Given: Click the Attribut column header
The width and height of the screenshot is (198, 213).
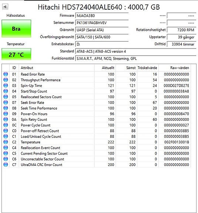Looking at the screenshot, I should pyautogui.click(x=57, y=68).
